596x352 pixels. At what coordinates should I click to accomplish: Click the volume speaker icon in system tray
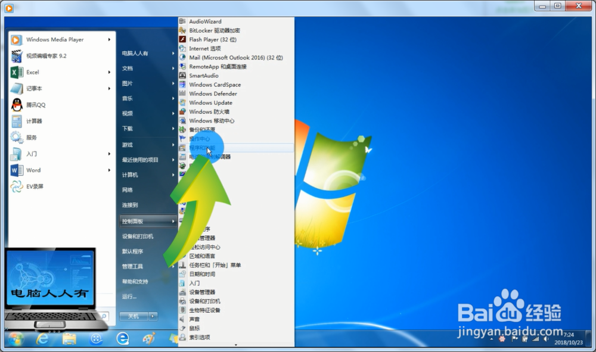coord(546,339)
